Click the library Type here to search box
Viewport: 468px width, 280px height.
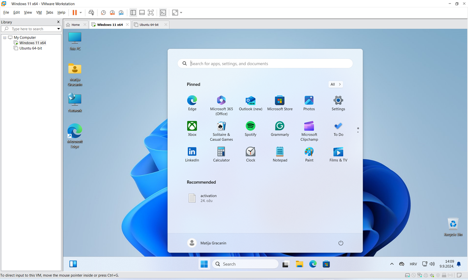tap(31, 29)
